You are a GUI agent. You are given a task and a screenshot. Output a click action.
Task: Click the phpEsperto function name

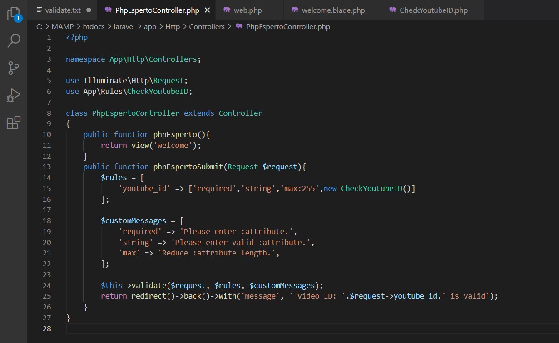pos(175,134)
